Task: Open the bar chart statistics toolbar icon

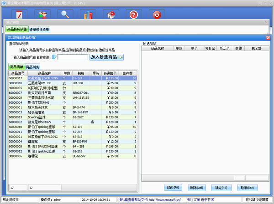Action: [x=88, y=15]
